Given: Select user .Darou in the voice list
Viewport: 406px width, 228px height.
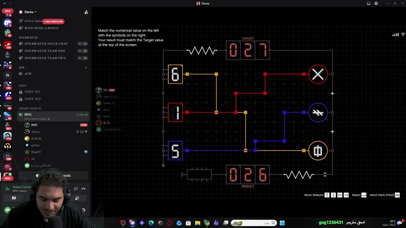Looking at the screenshot, I should click(36, 132).
